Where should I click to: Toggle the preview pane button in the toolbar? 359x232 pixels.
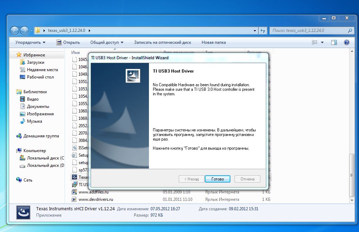coord(334,42)
